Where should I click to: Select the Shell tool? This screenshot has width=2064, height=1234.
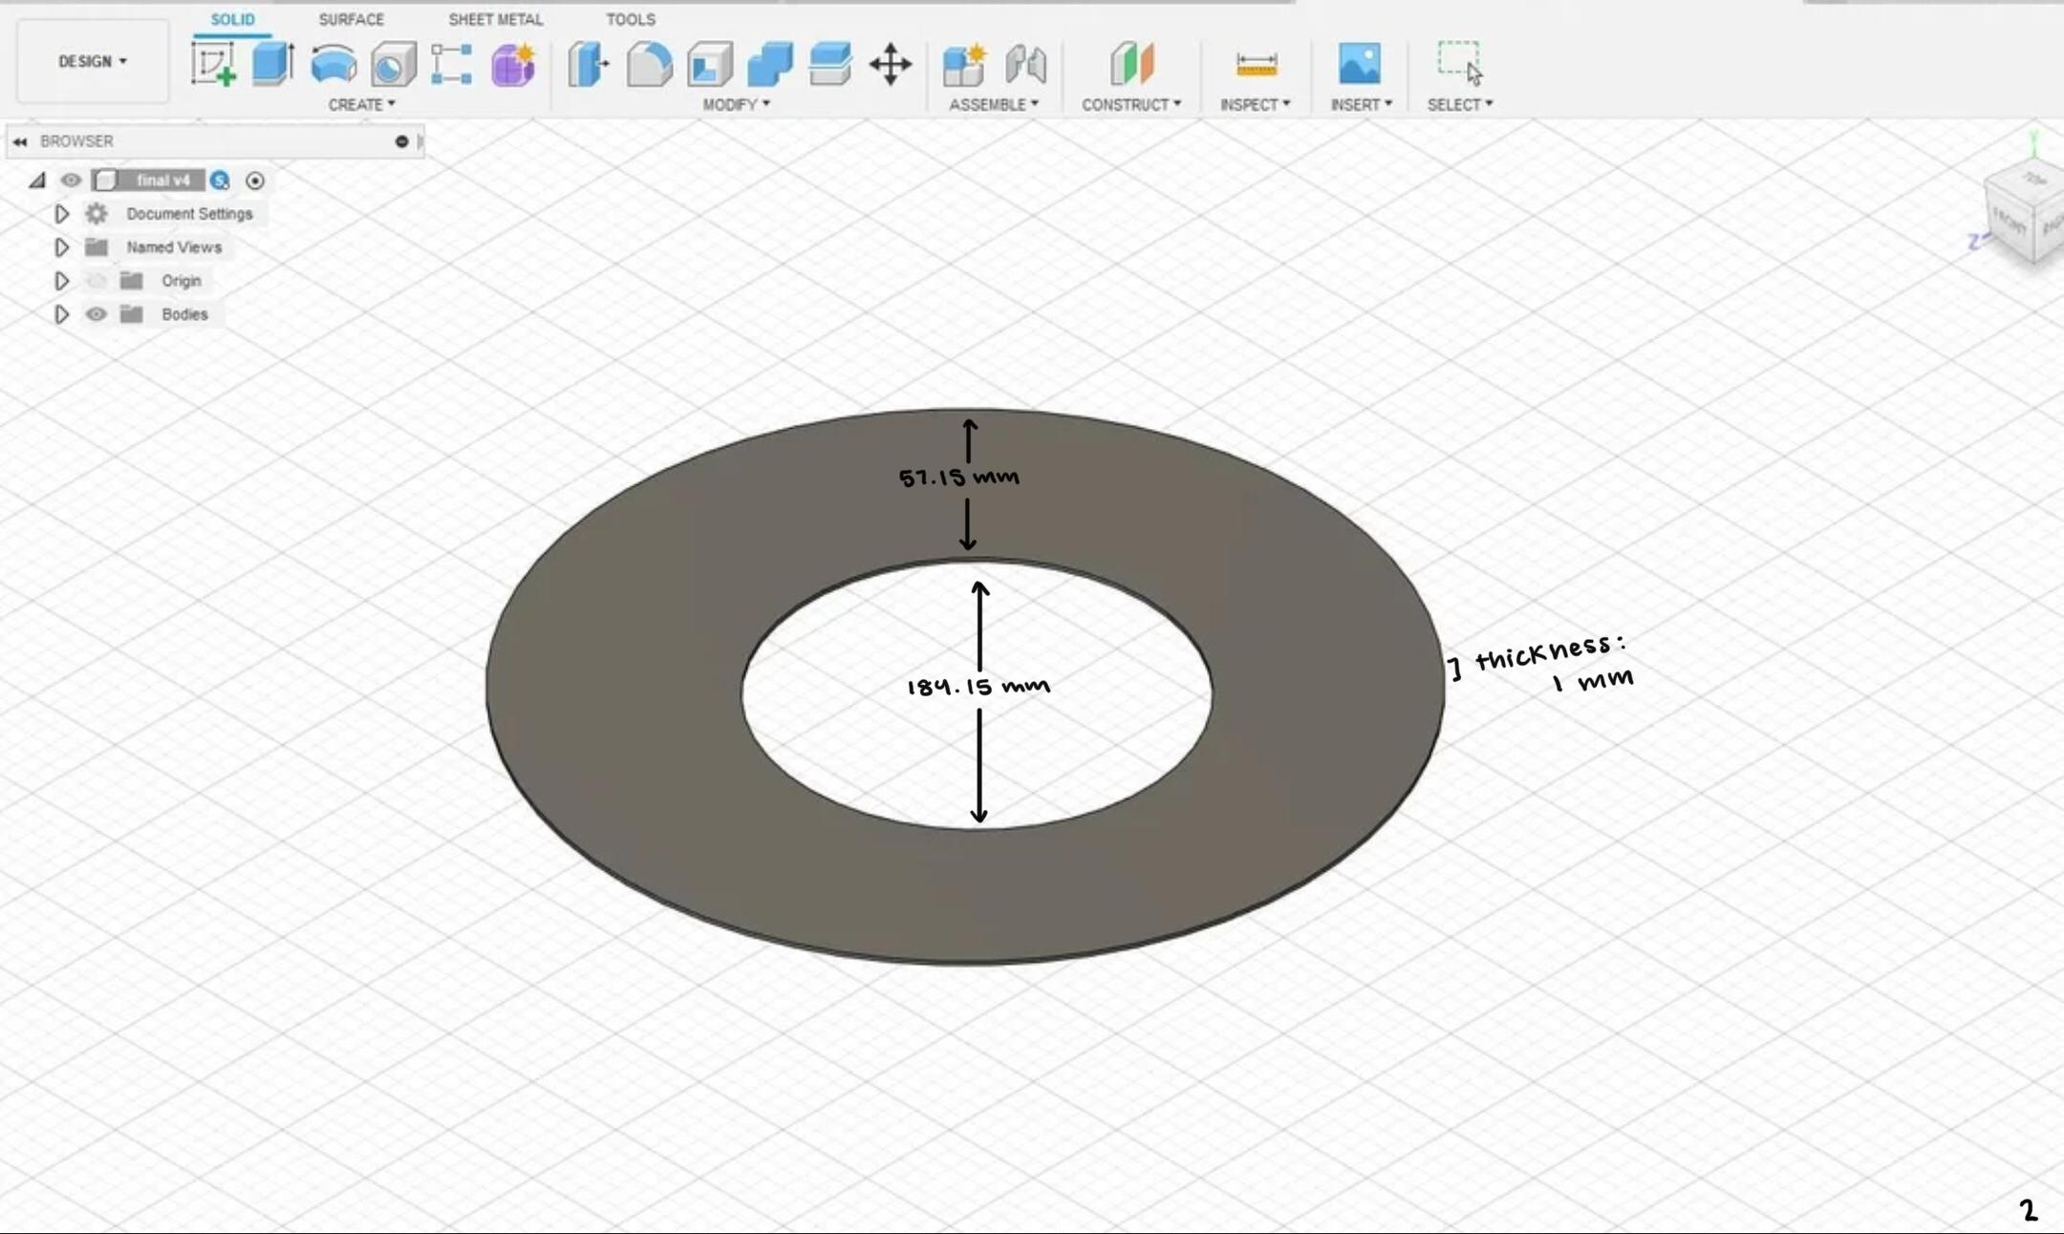(709, 64)
